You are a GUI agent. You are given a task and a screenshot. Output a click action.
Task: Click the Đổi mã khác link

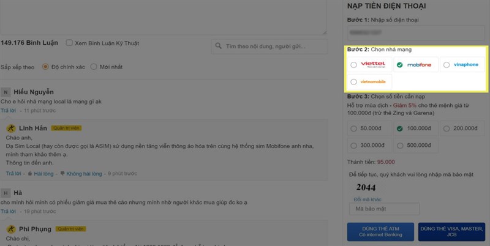[x=367, y=199]
